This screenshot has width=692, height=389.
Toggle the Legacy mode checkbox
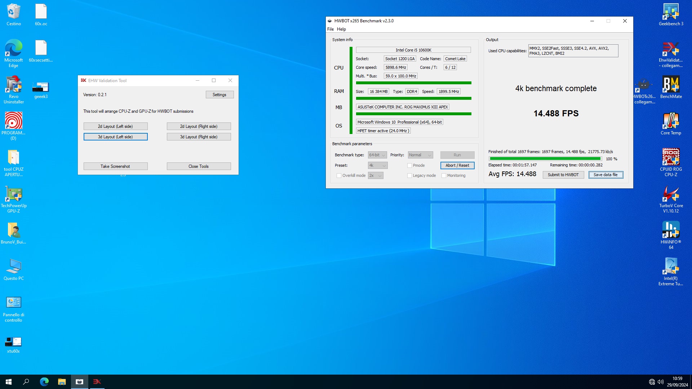(x=409, y=176)
